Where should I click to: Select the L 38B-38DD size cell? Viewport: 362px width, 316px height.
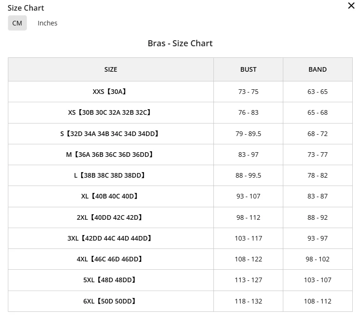point(111,175)
